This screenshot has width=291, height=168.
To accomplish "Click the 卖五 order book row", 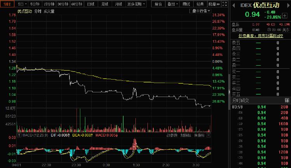I will click(x=260, y=43).
